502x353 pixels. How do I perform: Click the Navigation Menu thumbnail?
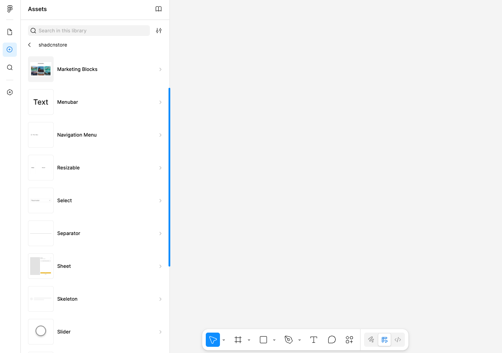(x=41, y=135)
